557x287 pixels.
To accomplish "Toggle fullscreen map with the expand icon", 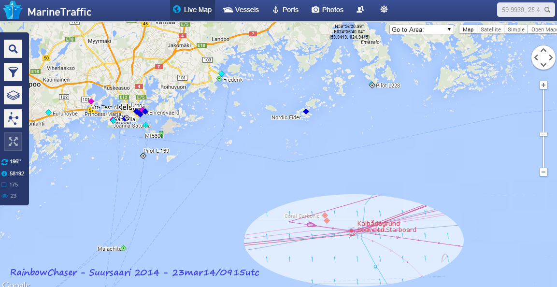I will (x=13, y=142).
